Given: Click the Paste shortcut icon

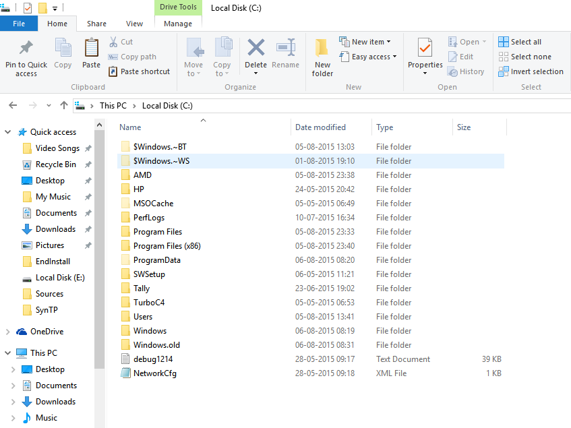Looking at the screenshot, I should (x=113, y=71).
